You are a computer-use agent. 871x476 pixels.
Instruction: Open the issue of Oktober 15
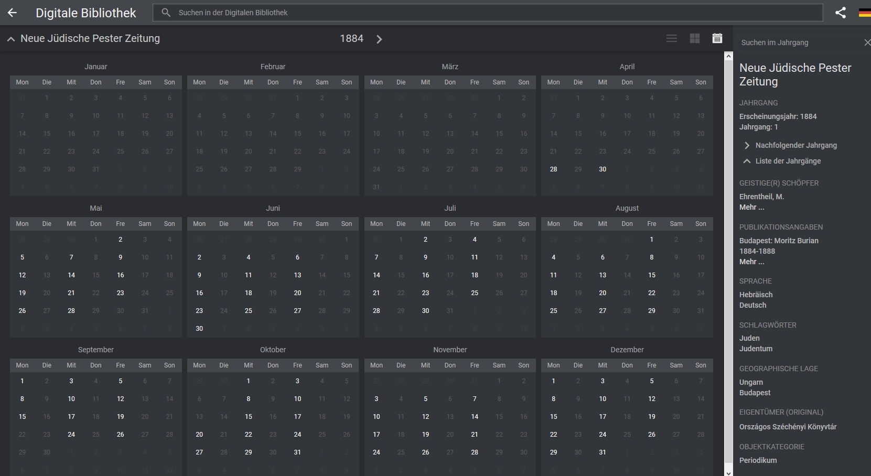point(249,417)
